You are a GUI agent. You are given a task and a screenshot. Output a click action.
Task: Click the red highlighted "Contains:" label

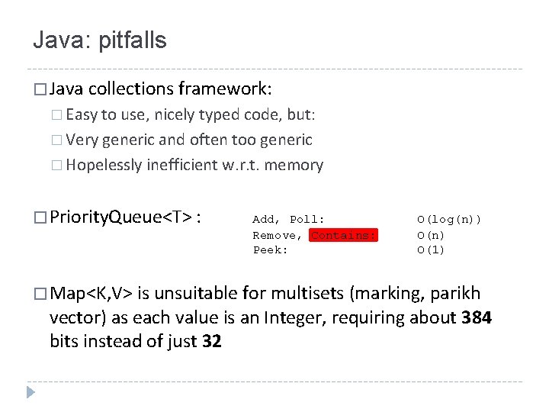tap(343, 235)
